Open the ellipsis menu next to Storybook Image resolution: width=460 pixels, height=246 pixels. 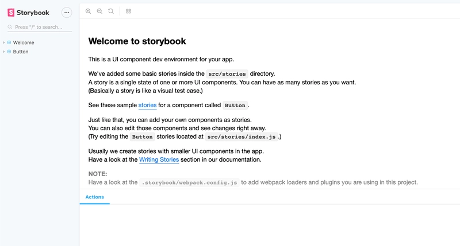point(67,13)
